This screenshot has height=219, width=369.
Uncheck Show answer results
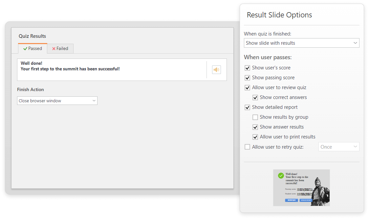[x=255, y=127]
